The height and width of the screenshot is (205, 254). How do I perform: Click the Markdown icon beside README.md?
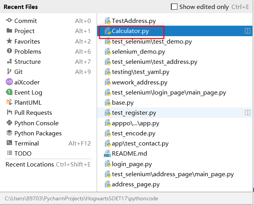107,153
